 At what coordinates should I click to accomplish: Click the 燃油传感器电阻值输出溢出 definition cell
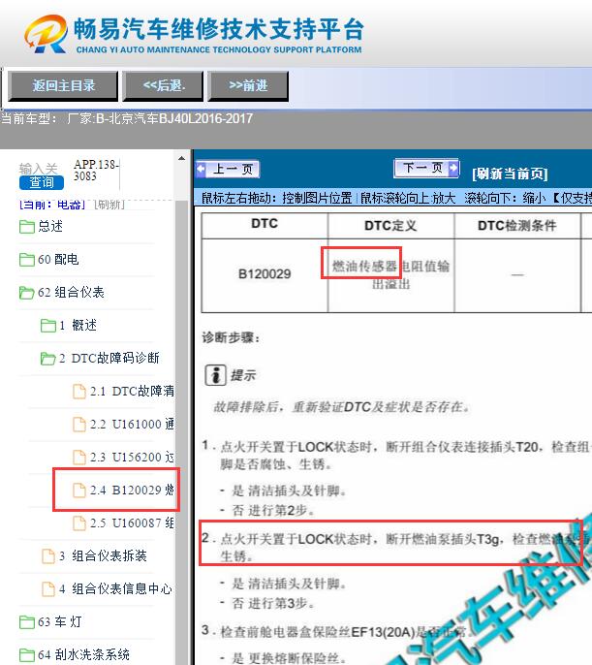[x=390, y=275]
